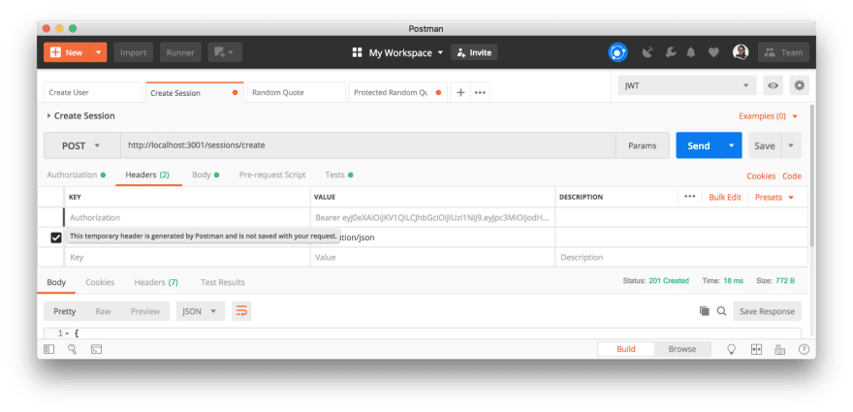This screenshot has height=412, width=853.
Task: Click the Cookies link
Action: [761, 175]
